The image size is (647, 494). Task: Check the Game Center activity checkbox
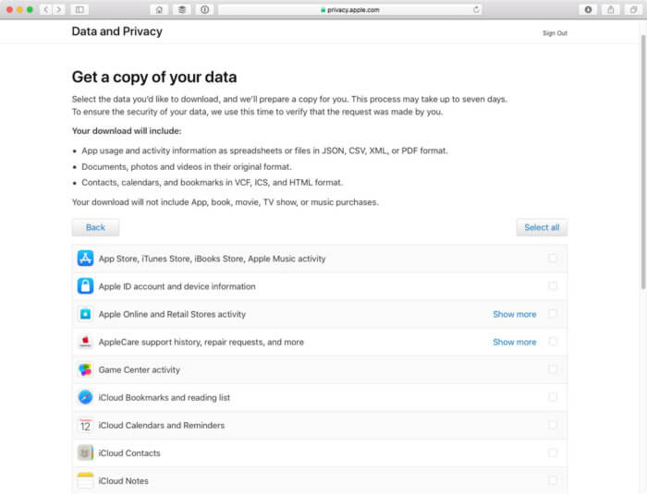[x=553, y=369]
